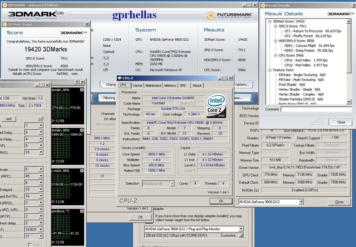Open the timing dropdown showing 7

tap(41, 126)
